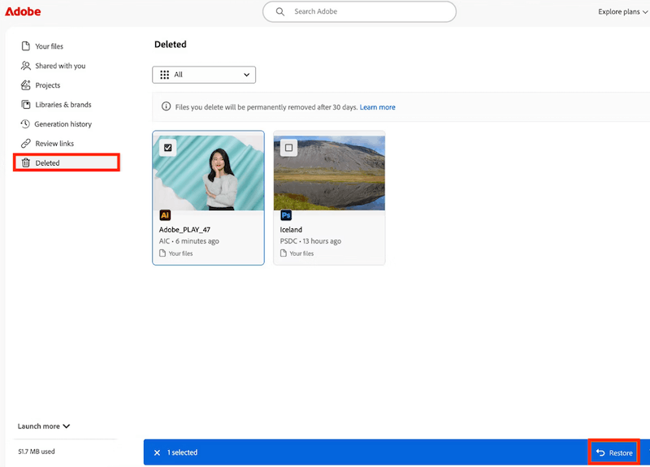Click the Projects icon
This screenshot has height=467, width=650.
coord(26,85)
